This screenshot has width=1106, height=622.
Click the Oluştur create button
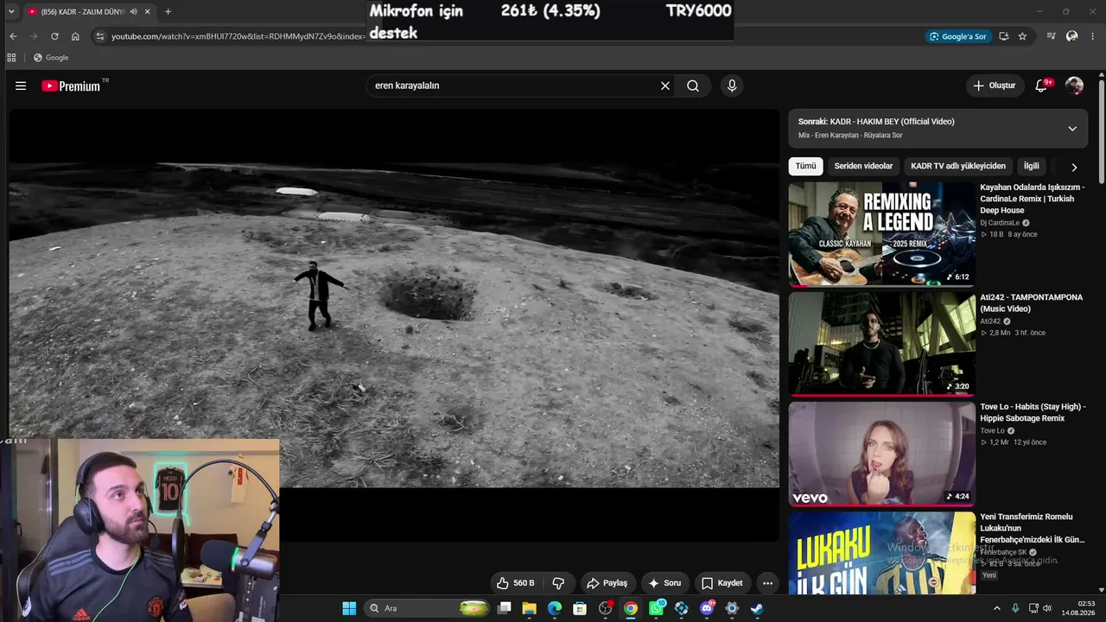[x=995, y=86]
